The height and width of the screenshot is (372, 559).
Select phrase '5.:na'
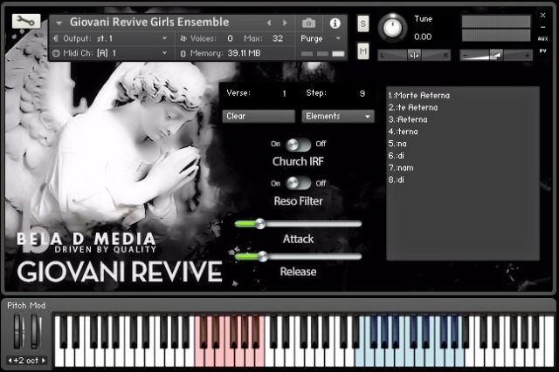click(x=397, y=144)
